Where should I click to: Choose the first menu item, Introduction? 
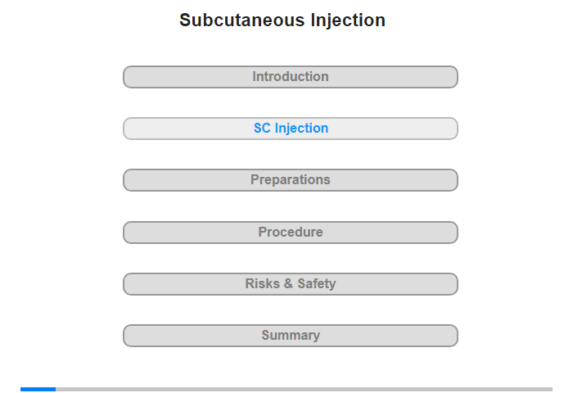(x=291, y=77)
